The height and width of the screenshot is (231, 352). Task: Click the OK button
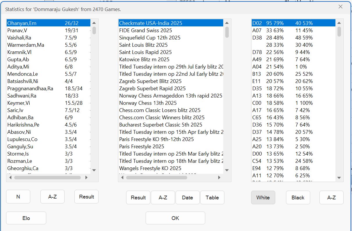pyautogui.click(x=175, y=218)
